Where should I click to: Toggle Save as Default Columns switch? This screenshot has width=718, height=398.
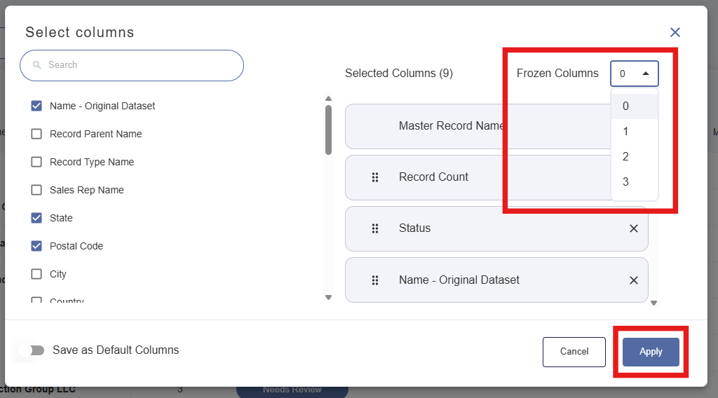click(32, 350)
